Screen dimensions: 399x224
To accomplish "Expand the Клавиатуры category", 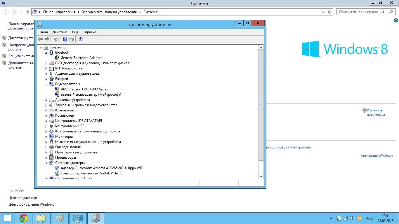I will [46, 111].
